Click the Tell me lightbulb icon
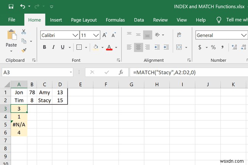 [219, 20]
